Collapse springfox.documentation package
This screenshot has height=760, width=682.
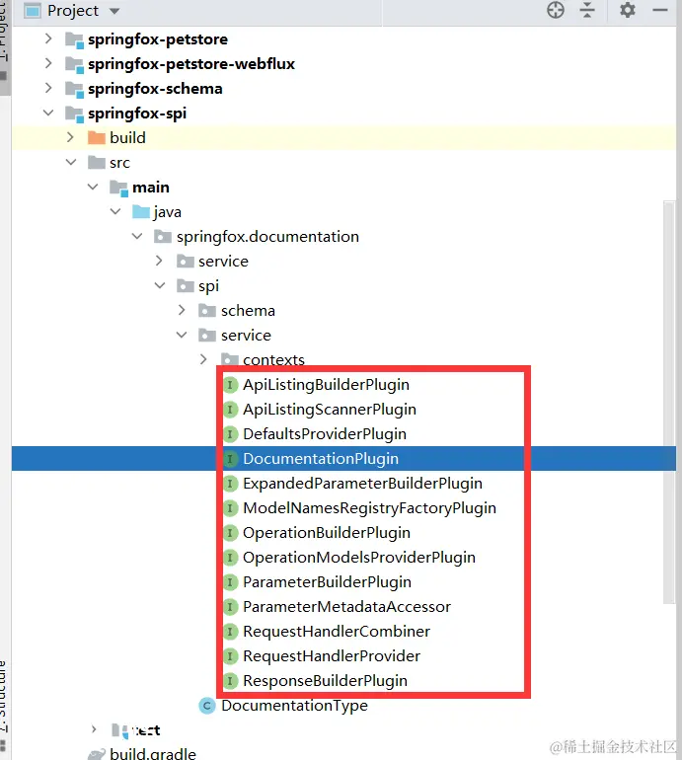click(137, 237)
